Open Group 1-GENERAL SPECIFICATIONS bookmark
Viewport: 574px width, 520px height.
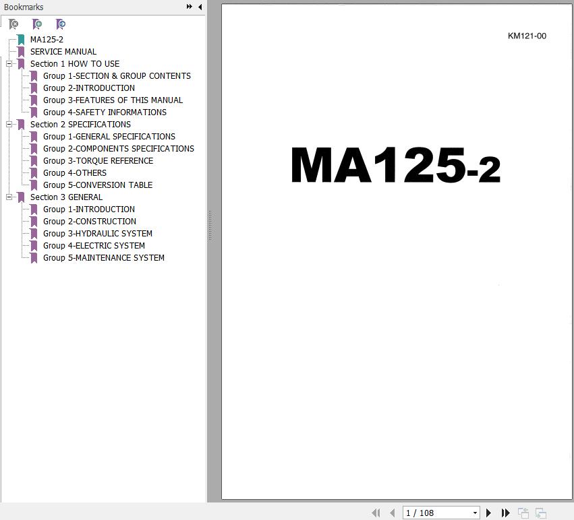[x=109, y=137]
